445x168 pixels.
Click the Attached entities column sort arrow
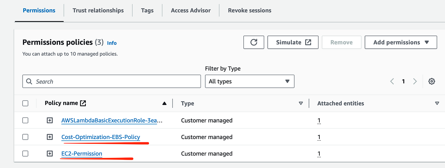click(x=437, y=103)
